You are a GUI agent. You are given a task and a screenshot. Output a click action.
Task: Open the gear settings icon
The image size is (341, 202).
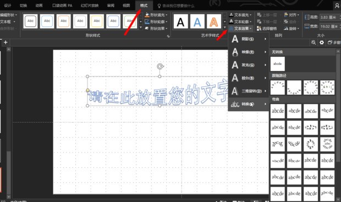pyautogui.click(x=322, y=42)
